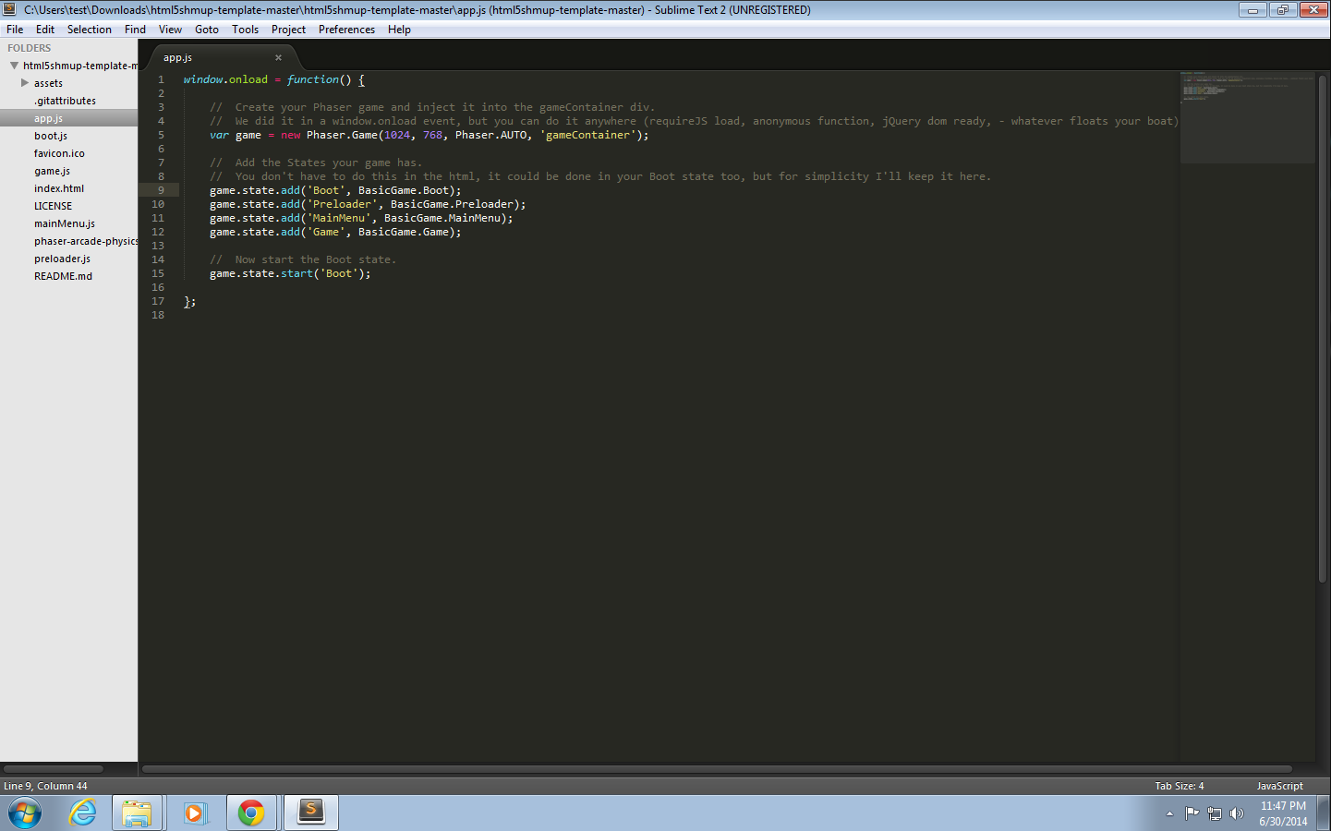Image resolution: width=1331 pixels, height=831 pixels.
Task: Show hidden system tray icons
Action: (x=1169, y=813)
